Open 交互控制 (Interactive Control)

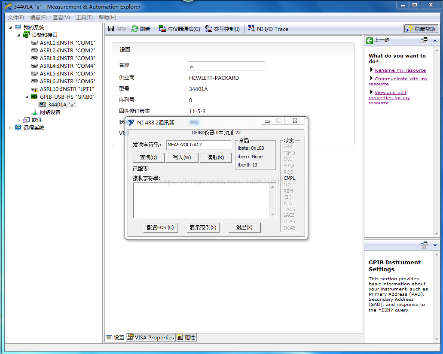point(223,29)
